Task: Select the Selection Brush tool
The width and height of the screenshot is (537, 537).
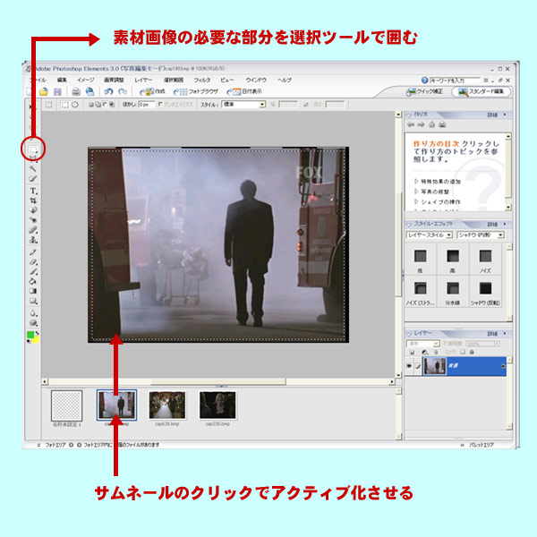Action: 33,178
